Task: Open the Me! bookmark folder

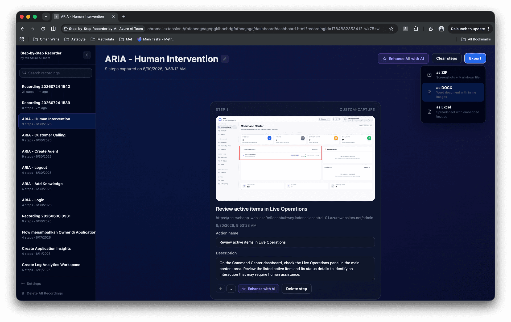Action: (126, 39)
